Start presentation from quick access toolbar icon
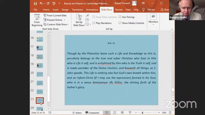 click(54, 4)
